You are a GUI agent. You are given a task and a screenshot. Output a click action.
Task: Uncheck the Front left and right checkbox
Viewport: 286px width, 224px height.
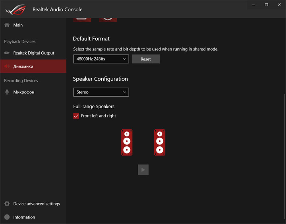click(76, 116)
